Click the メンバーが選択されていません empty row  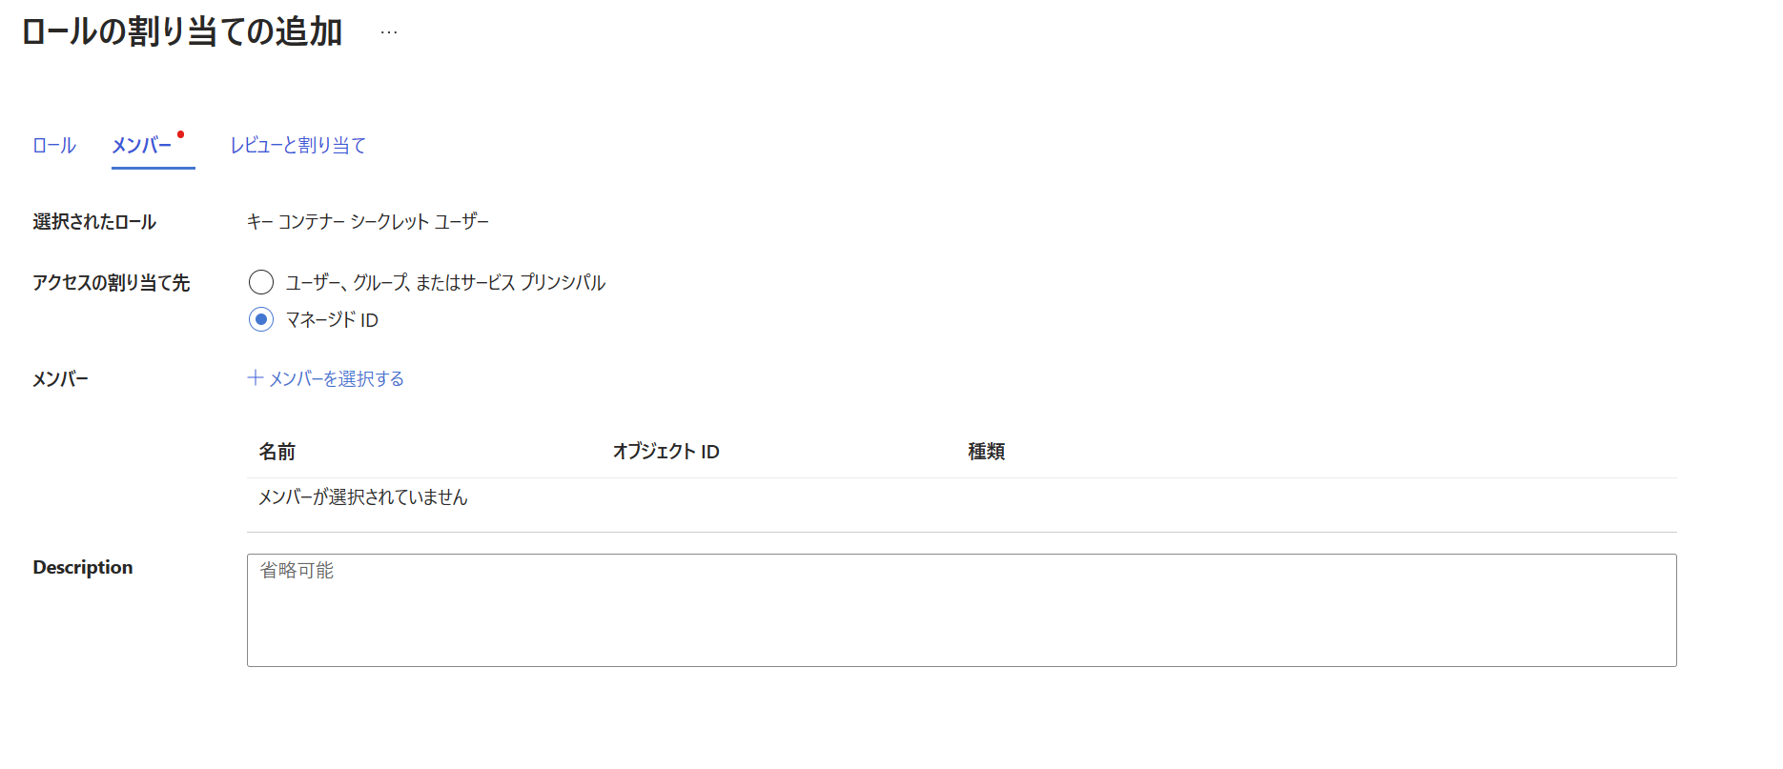coord(961,497)
